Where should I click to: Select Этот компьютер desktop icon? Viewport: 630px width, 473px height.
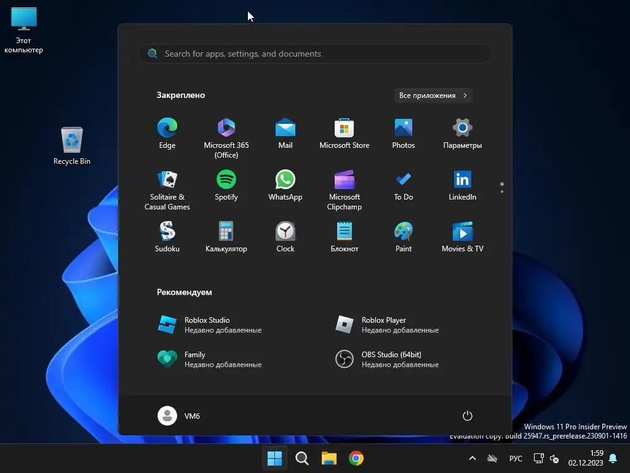(x=24, y=31)
